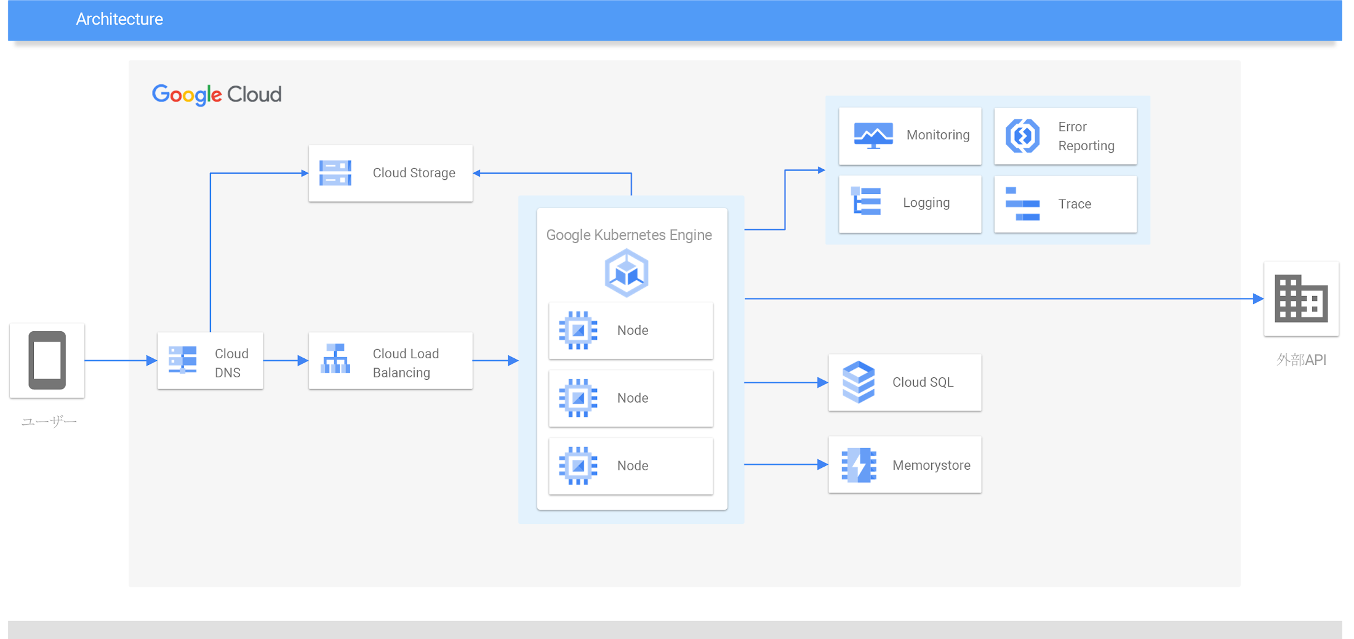The width and height of the screenshot is (1354, 639).
Task: Select the bottom Node chip icon
Action: point(578,466)
